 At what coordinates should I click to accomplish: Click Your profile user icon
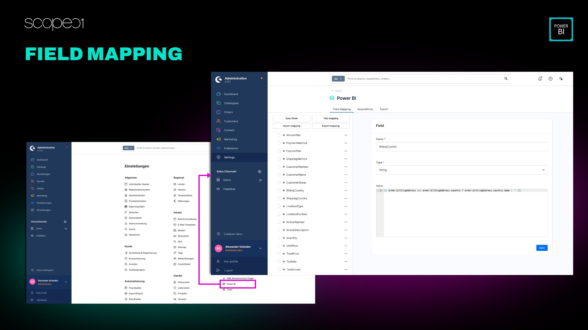[218, 262]
